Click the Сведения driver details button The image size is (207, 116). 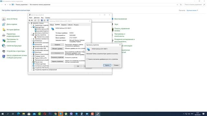click(57, 45)
